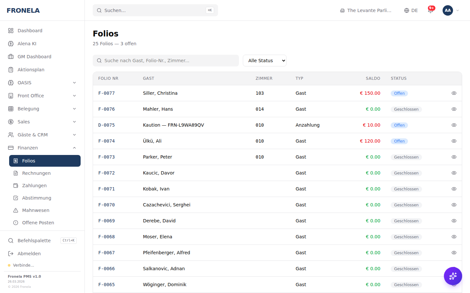This screenshot has width=470, height=293.
Task: View folio F-0072 via eye icon
Action: pos(454,173)
